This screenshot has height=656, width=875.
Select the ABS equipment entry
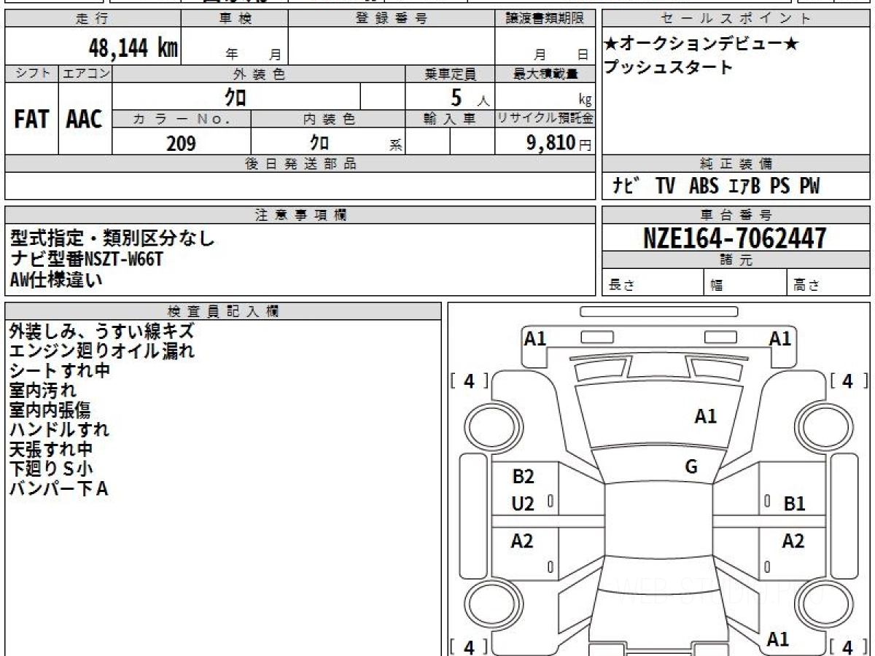point(704,187)
